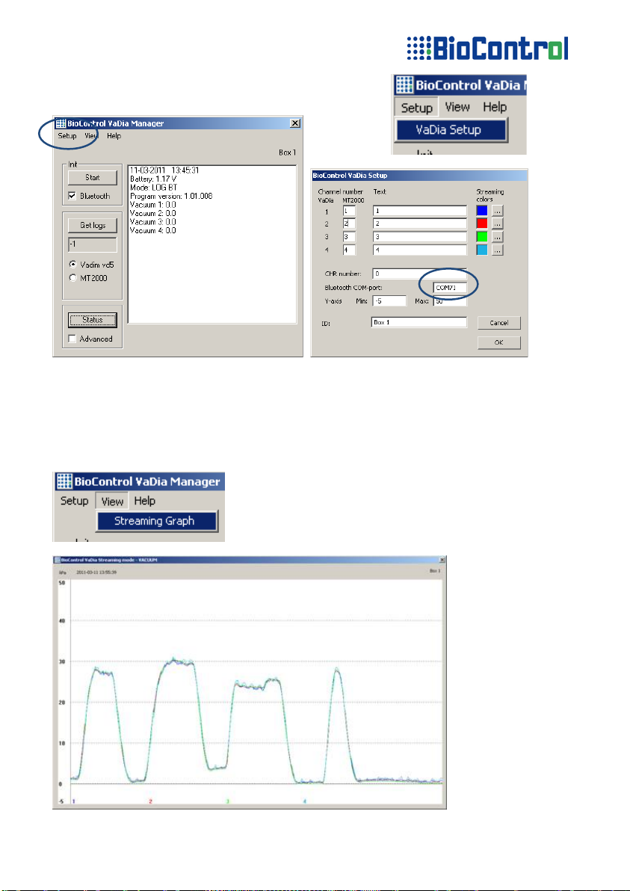Open color picker '...' button beside green swatch

point(498,237)
